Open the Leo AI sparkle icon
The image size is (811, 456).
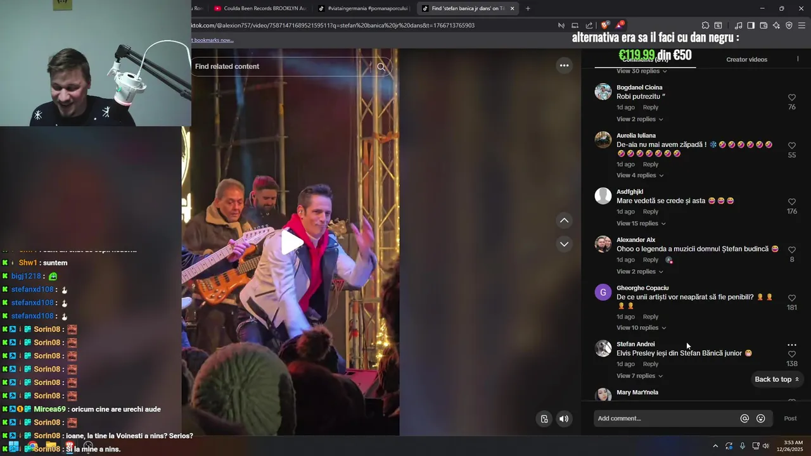tap(776, 25)
